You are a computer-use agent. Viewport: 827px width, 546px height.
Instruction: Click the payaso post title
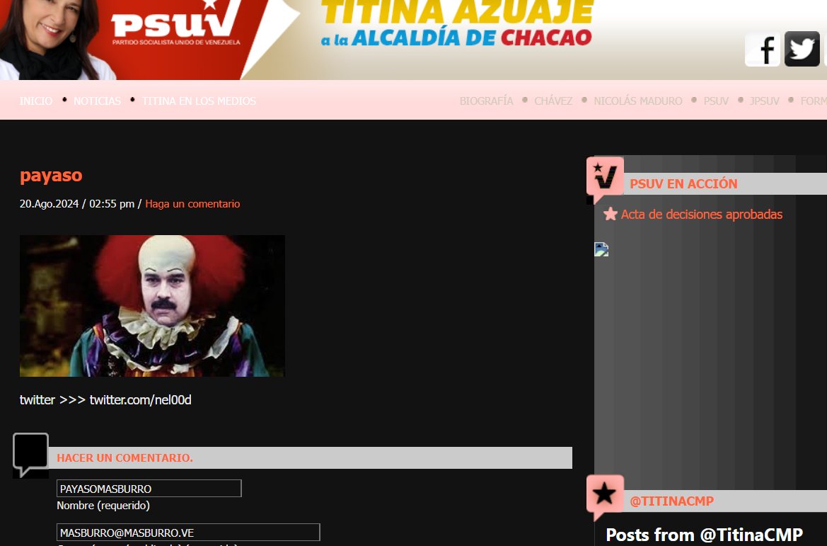coord(51,176)
